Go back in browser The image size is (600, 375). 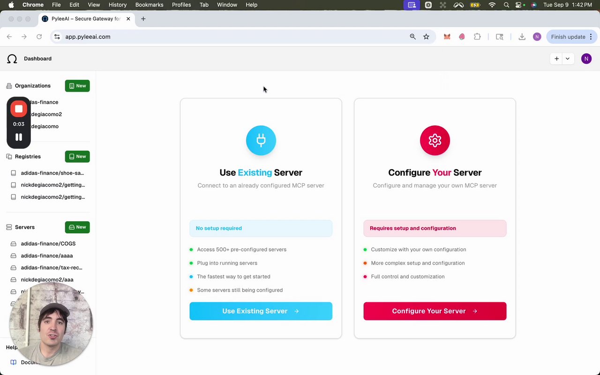pos(9,37)
